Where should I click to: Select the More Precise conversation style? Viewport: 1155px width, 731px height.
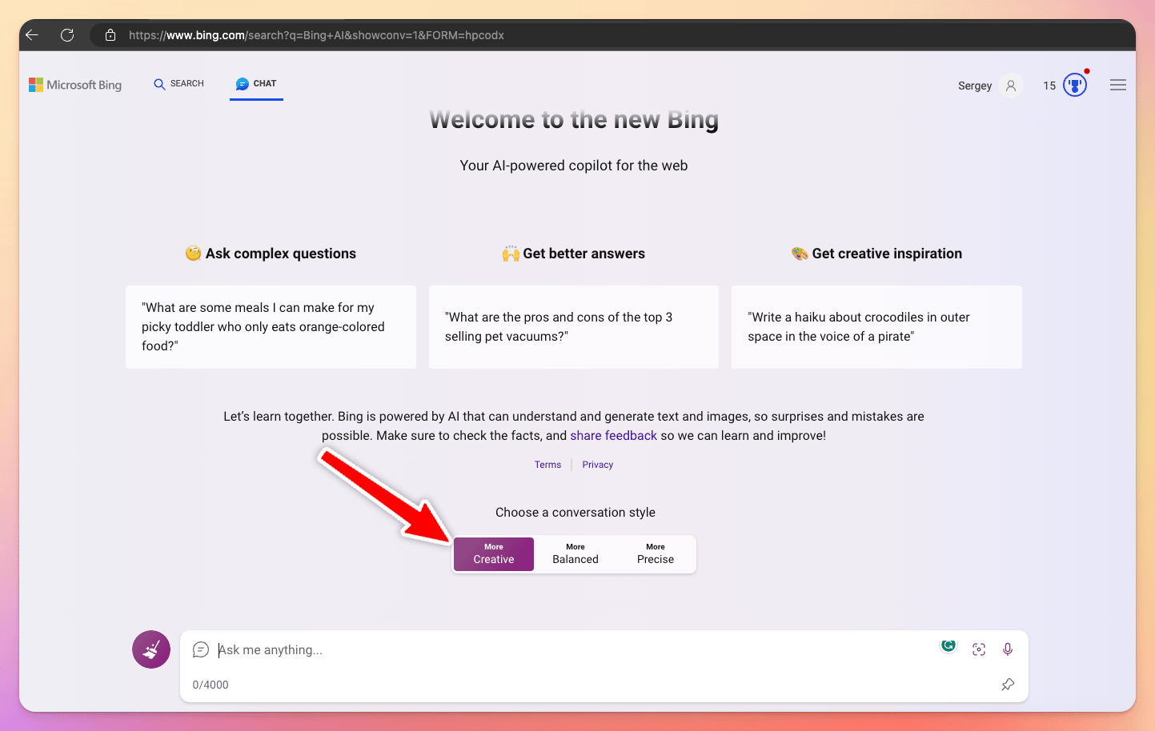656,554
